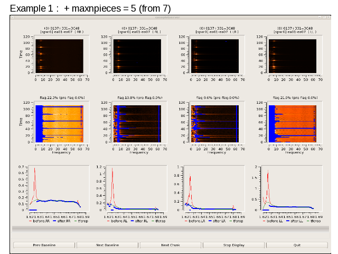
Task: Select the RR raw time-frequency plot
Action: coord(59,56)
